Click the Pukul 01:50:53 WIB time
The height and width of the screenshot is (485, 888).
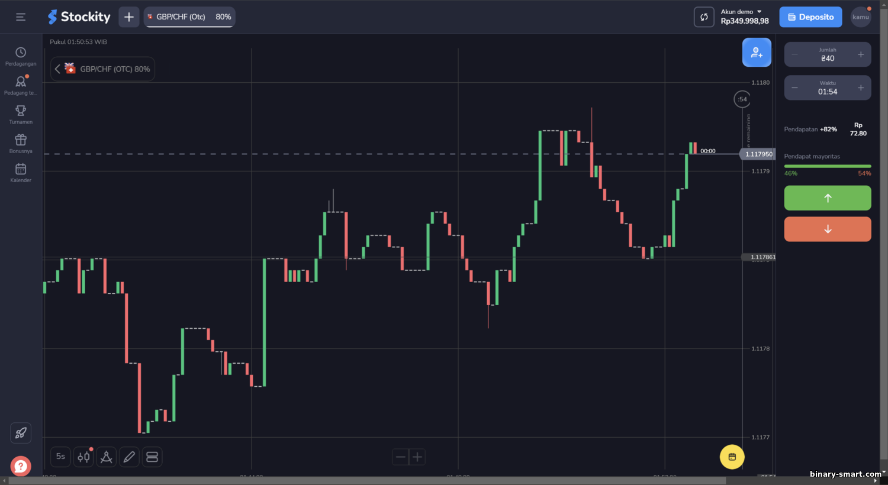coord(78,42)
